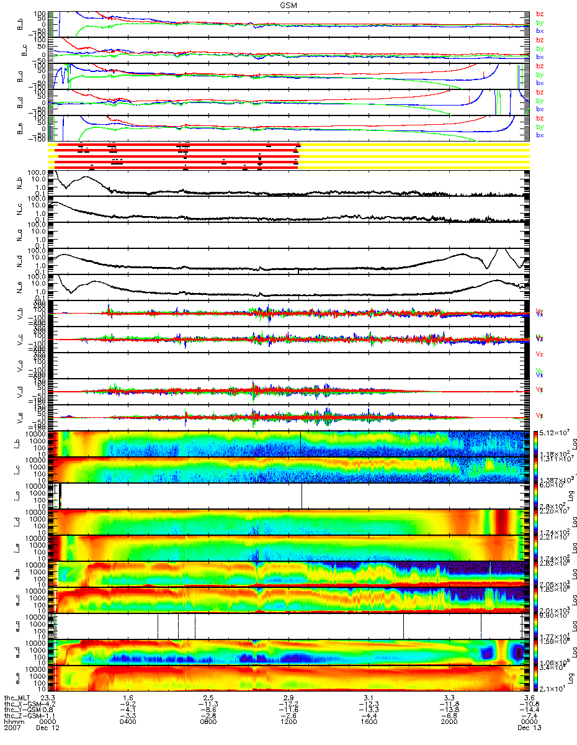Click the X-GSM value -9.2

128,705
